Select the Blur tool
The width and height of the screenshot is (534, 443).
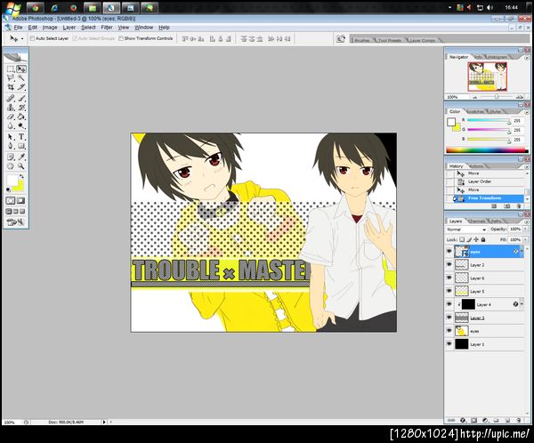[x=11, y=126]
